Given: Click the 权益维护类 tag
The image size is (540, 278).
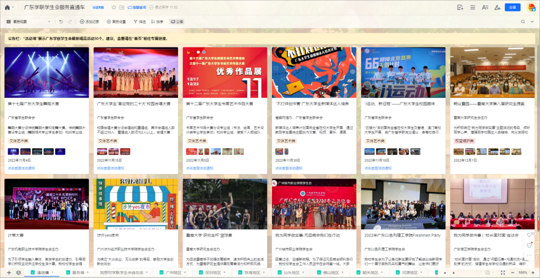Looking at the screenshot, I should point(464,141).
